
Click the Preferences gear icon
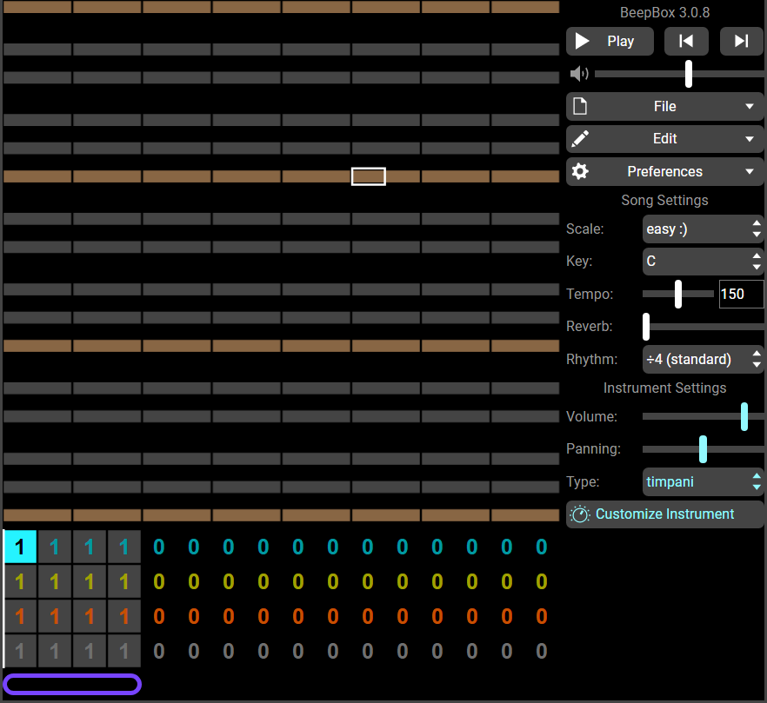[x=580, y=171]
